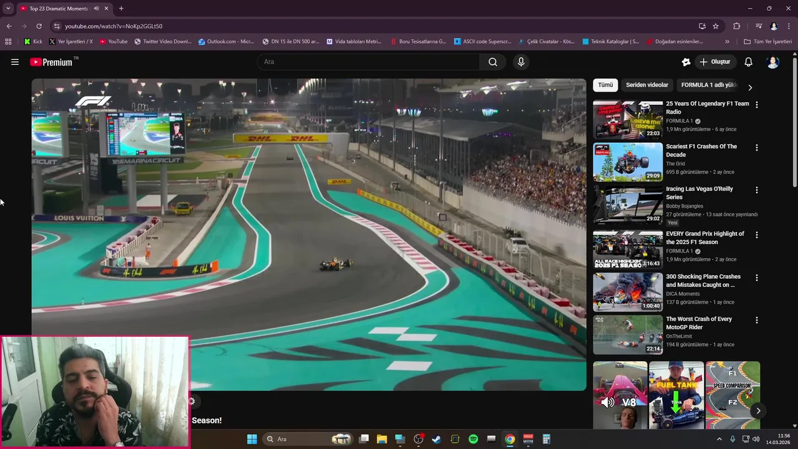The width and height of the screenshot is (798, 449).
Task: Click the Oluştur create button
Action: click(x=715, y=62)
